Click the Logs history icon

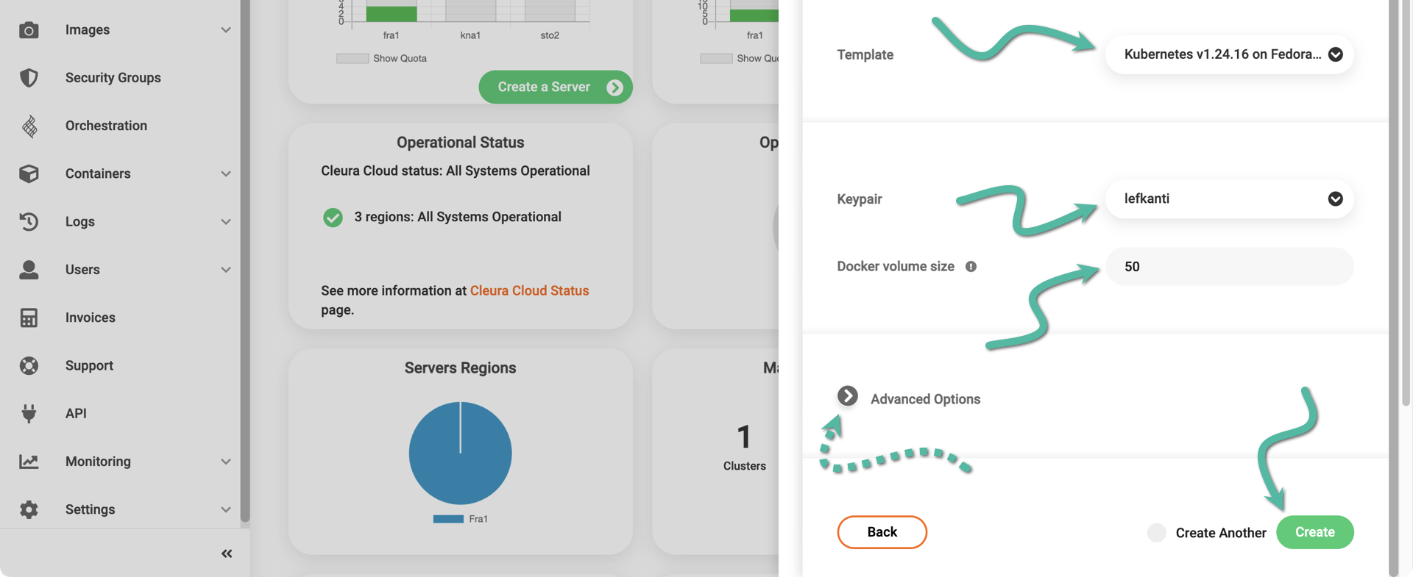[x=29, y=222]
